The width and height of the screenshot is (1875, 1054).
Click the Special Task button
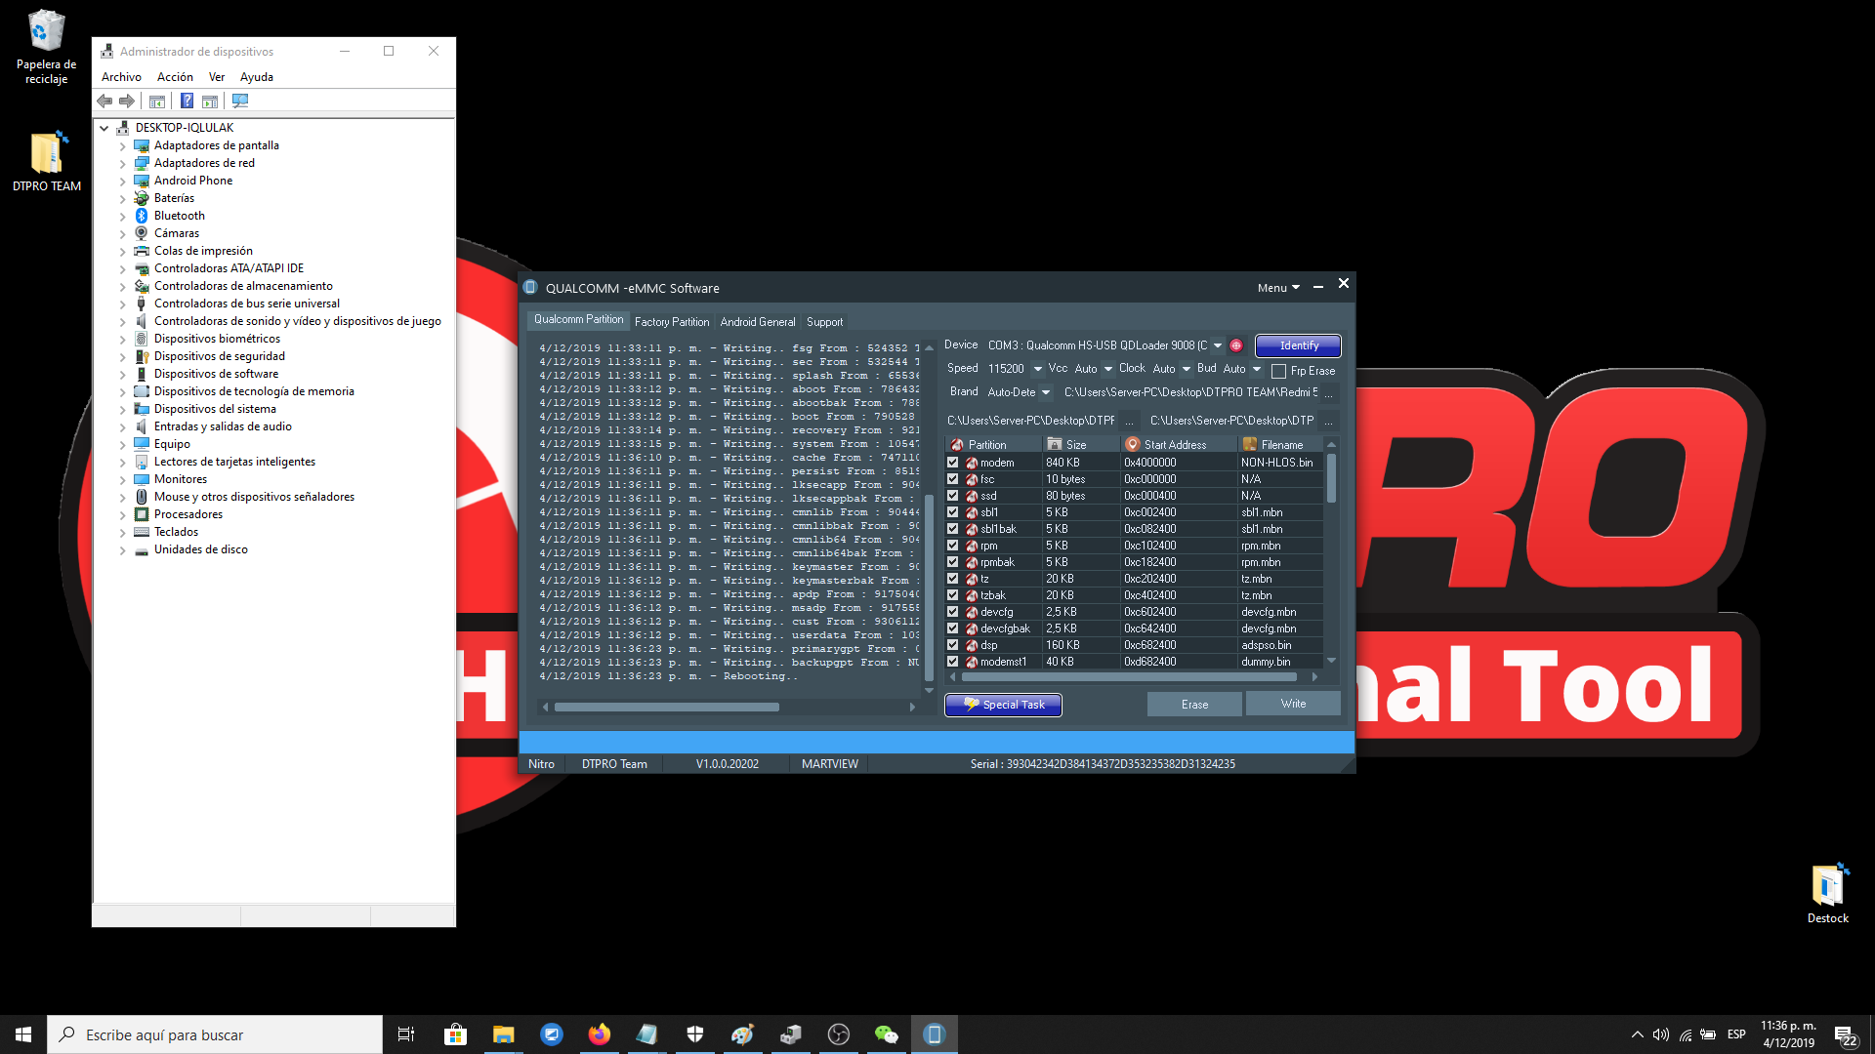[x=1003, y=705]
